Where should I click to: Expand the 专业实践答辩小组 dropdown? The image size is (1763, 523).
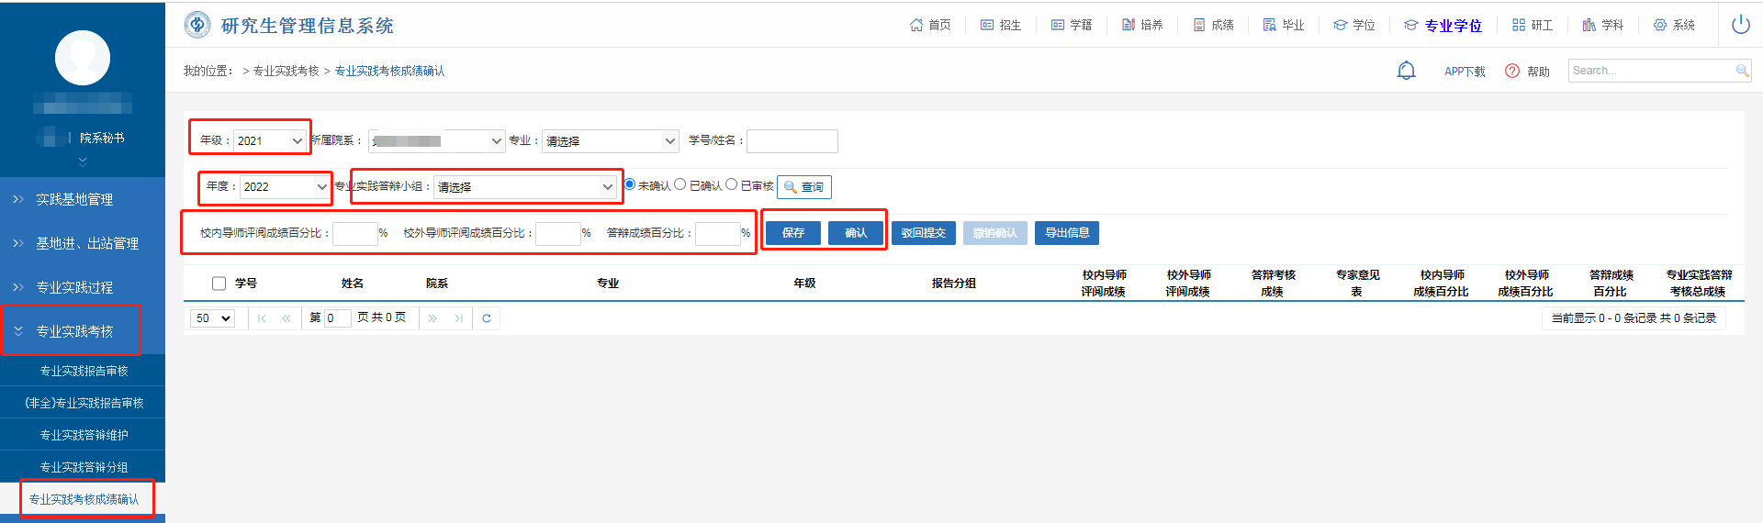(524, 186)
